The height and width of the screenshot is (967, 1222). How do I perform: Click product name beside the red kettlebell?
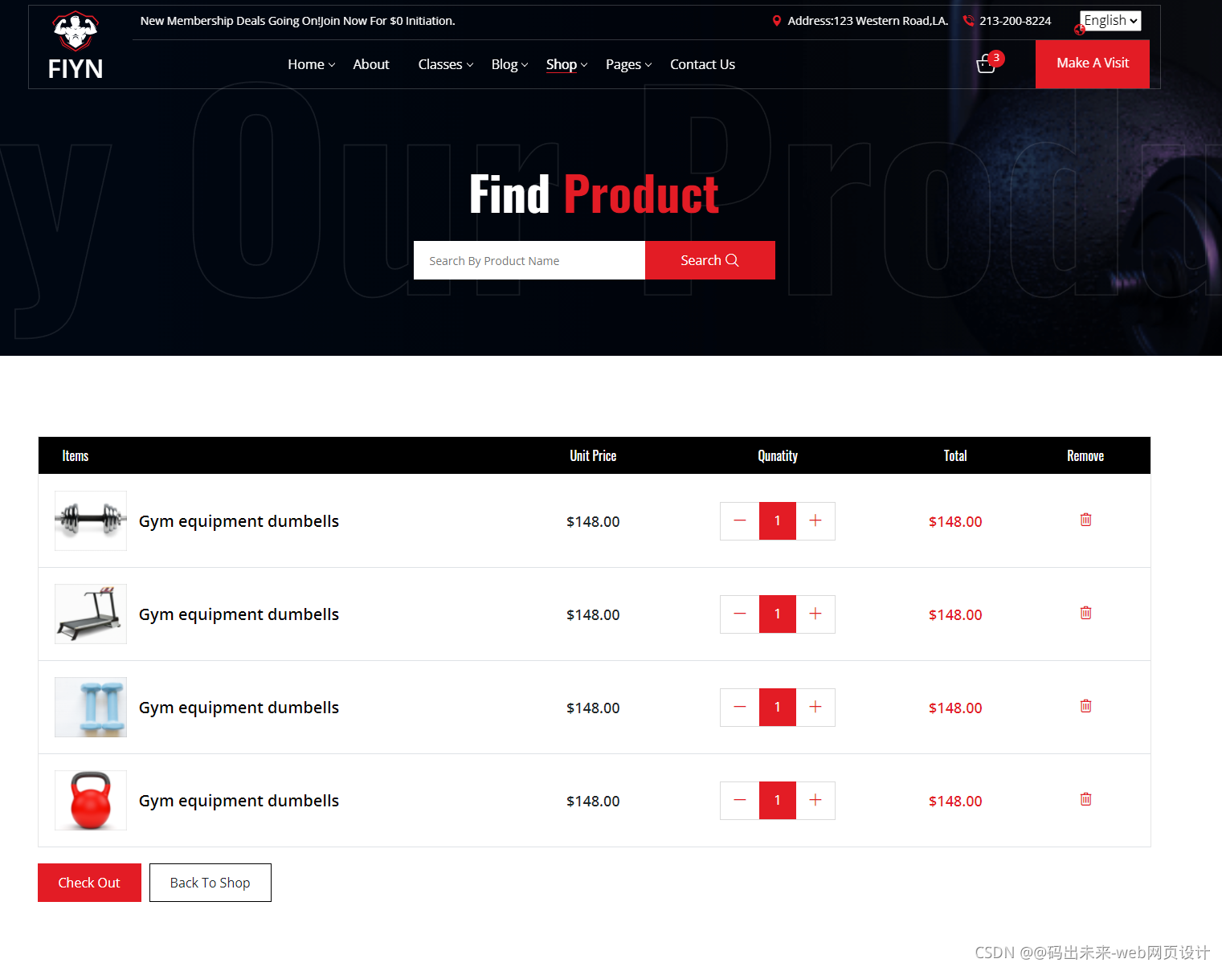(x=239, y=801)
